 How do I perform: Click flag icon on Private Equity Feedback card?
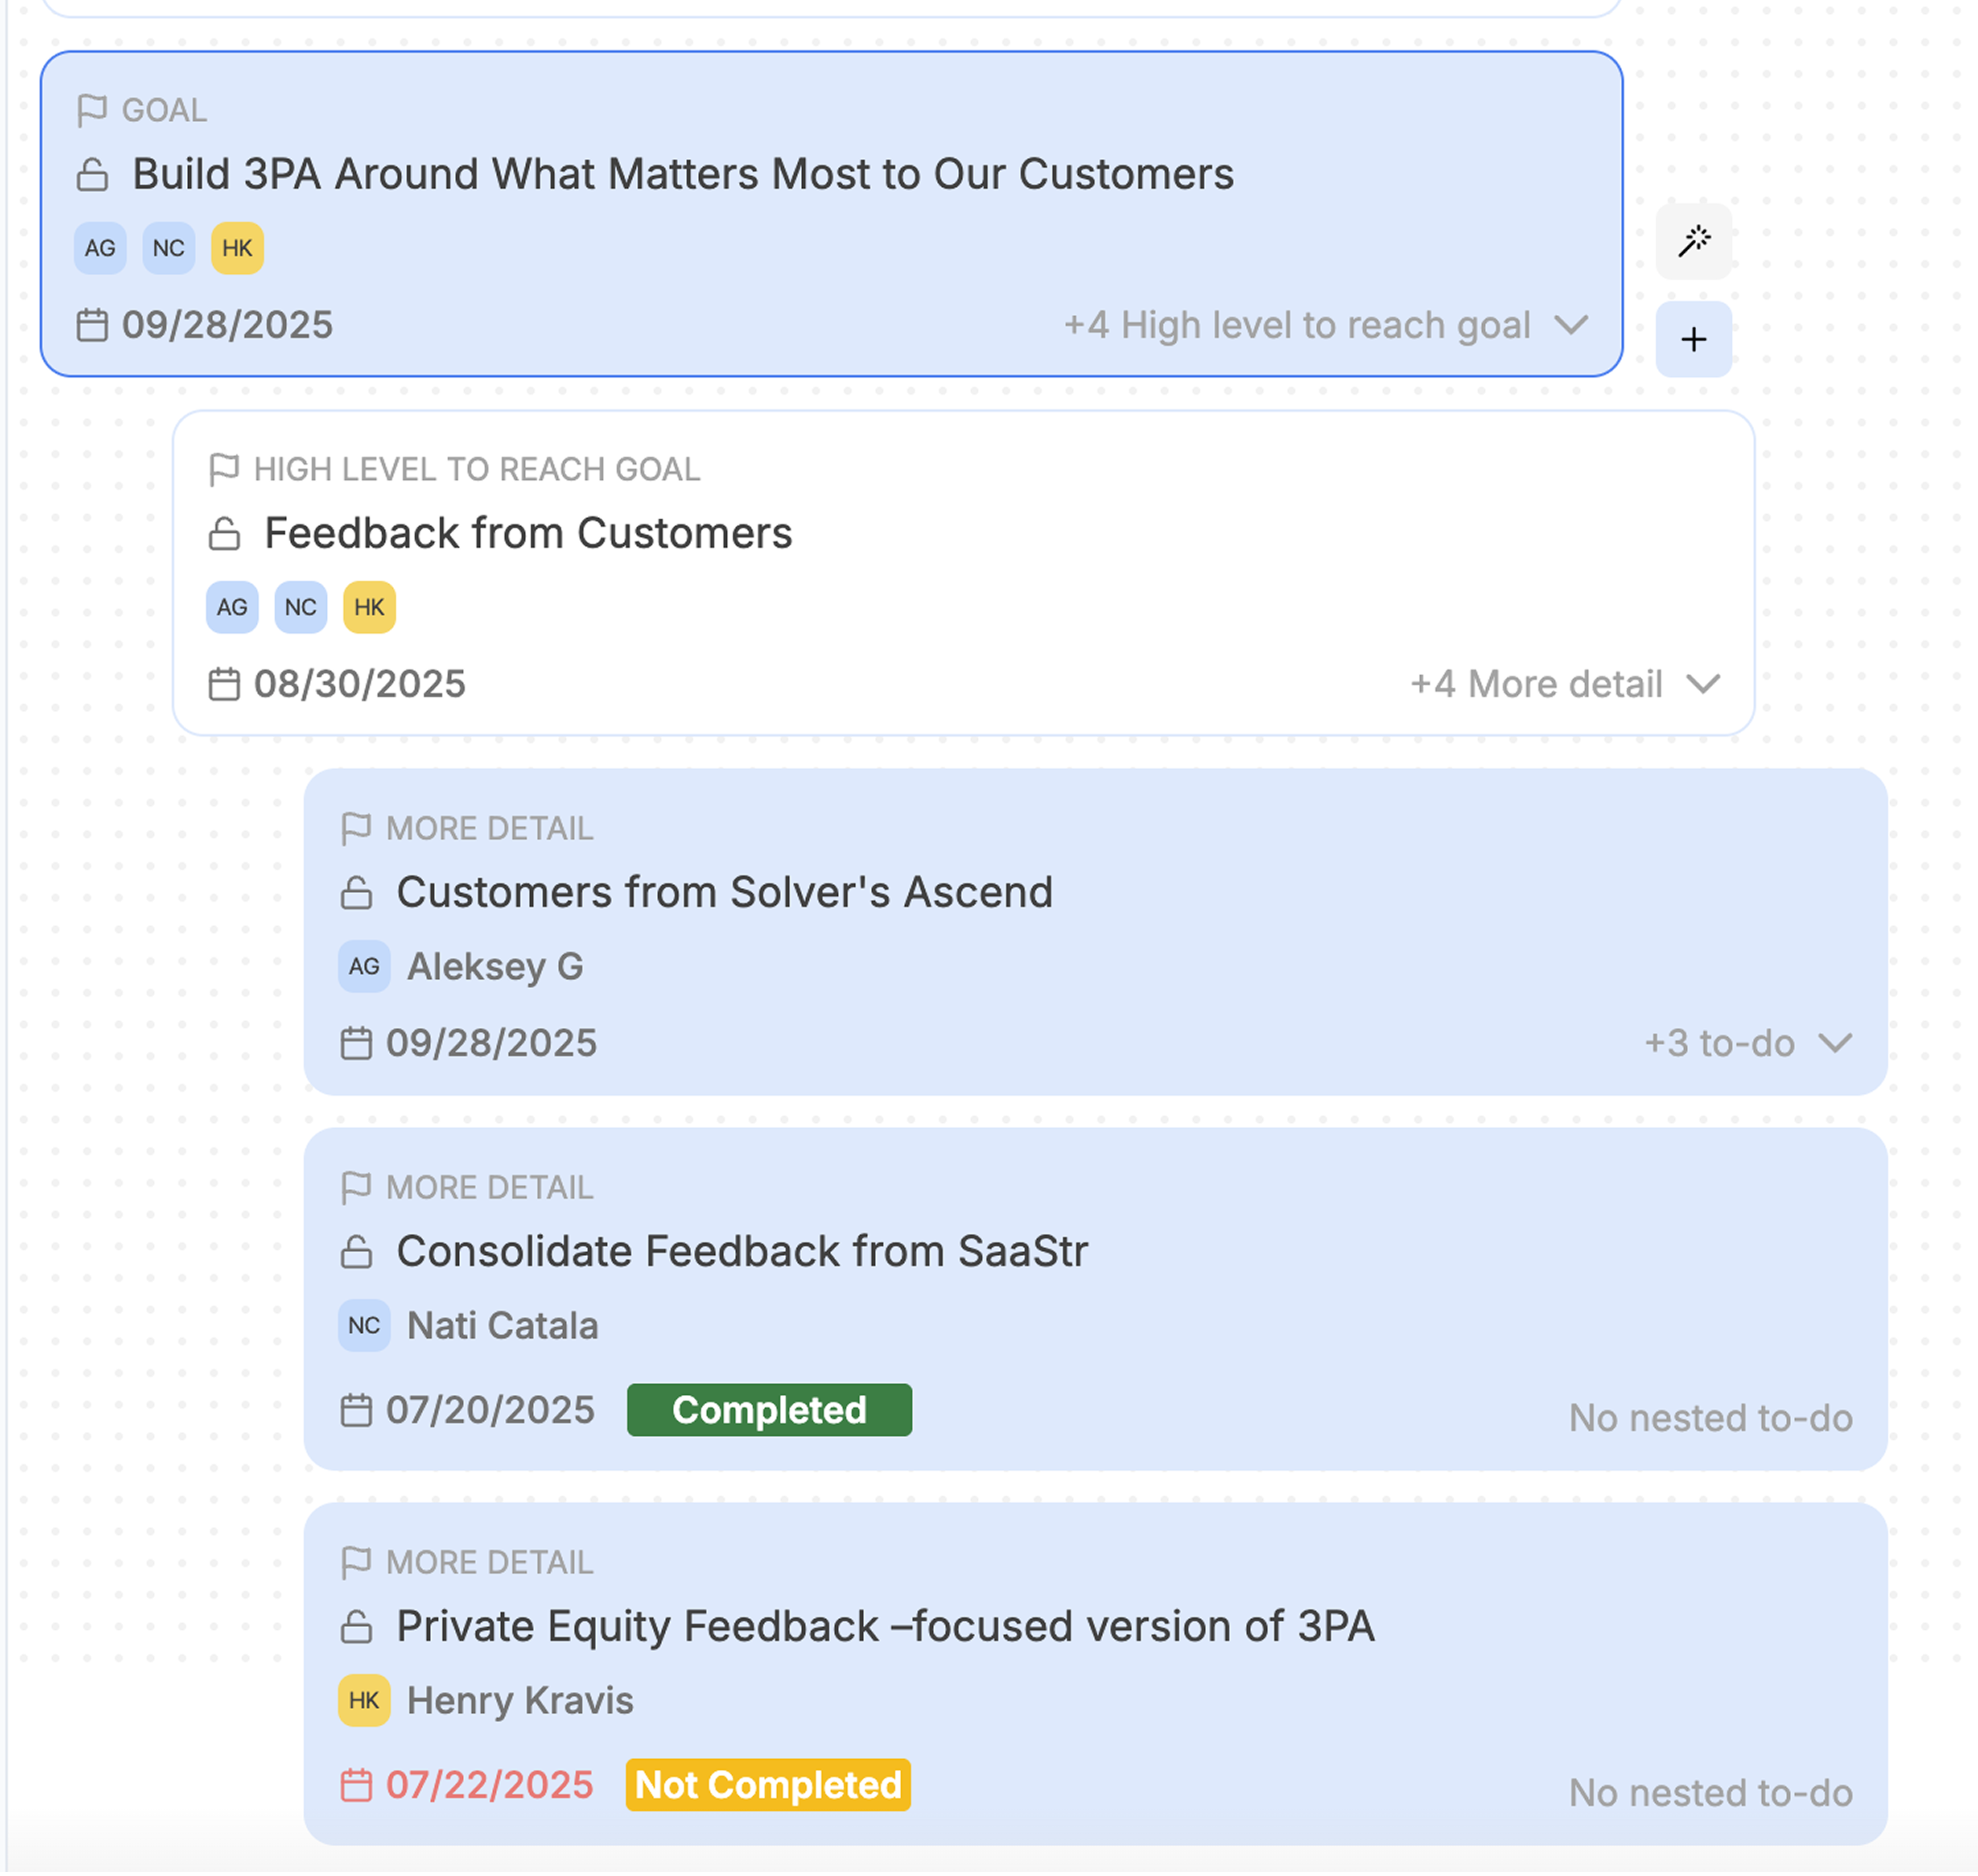(x=356, y=1562)
